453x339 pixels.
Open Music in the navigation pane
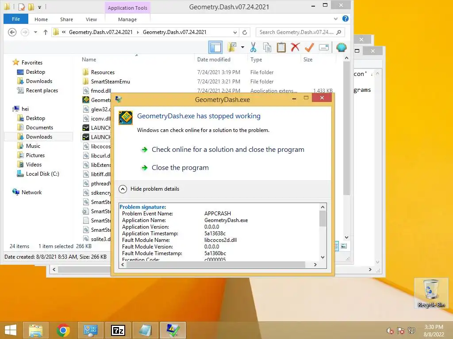click(x=33, y=146)
